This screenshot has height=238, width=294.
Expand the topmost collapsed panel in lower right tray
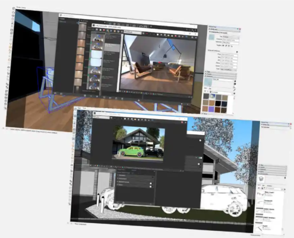[x=273, y=165]
